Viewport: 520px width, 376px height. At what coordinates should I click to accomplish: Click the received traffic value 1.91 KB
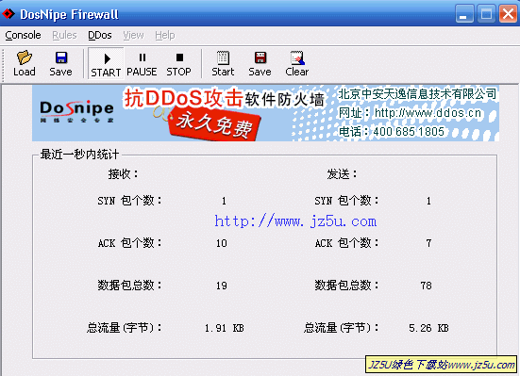click(x=225, y=328)
